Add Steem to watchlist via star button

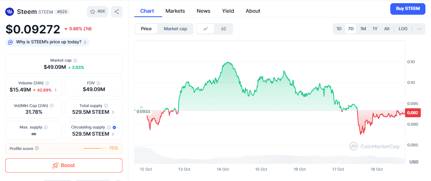pyautogui.click(x=97, y=12)
